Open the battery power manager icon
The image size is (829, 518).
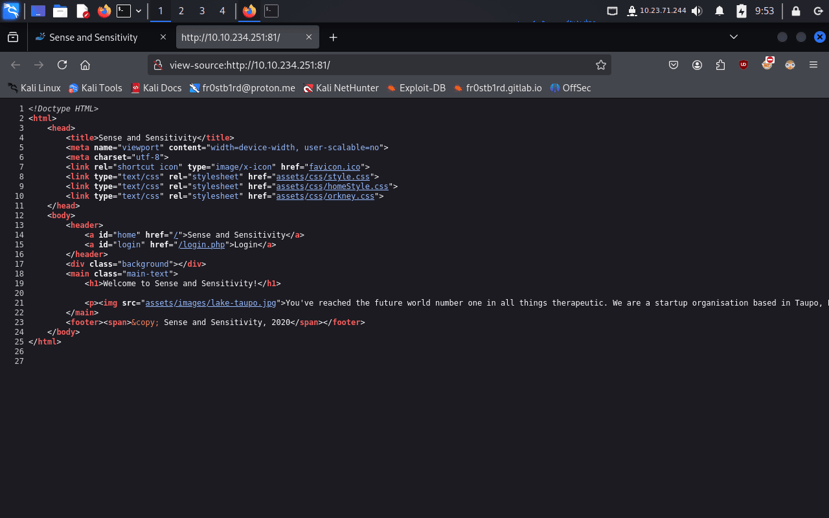tap(742, 11)
